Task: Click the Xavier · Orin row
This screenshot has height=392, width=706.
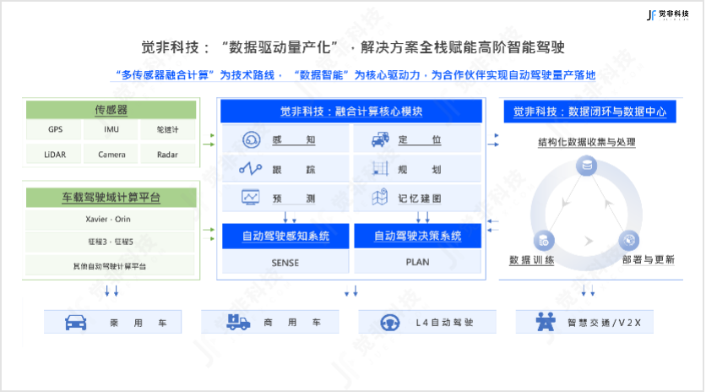Action: point(110,220)
